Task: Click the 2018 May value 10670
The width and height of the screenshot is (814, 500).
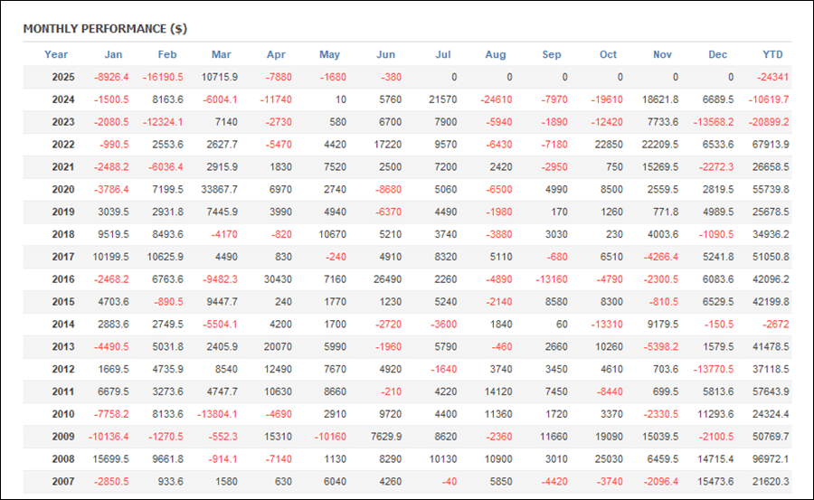Action: pos(332,234)
